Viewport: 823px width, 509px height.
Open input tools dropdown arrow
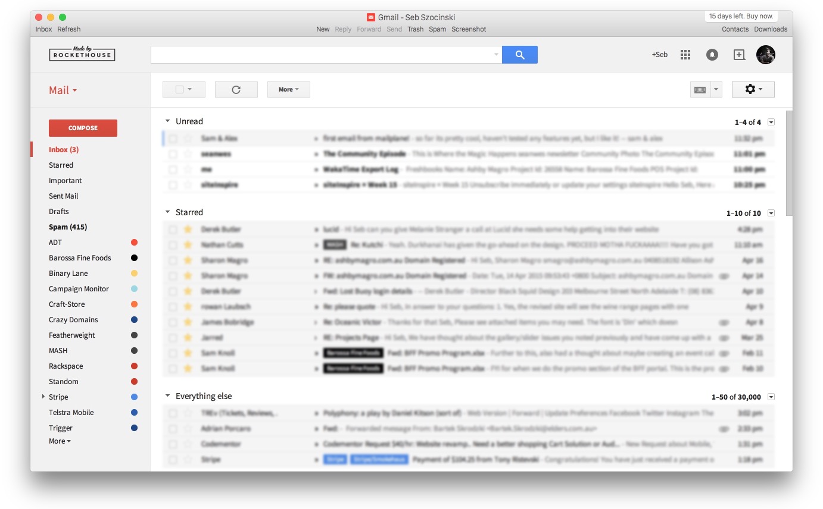(x=716, y=90)
